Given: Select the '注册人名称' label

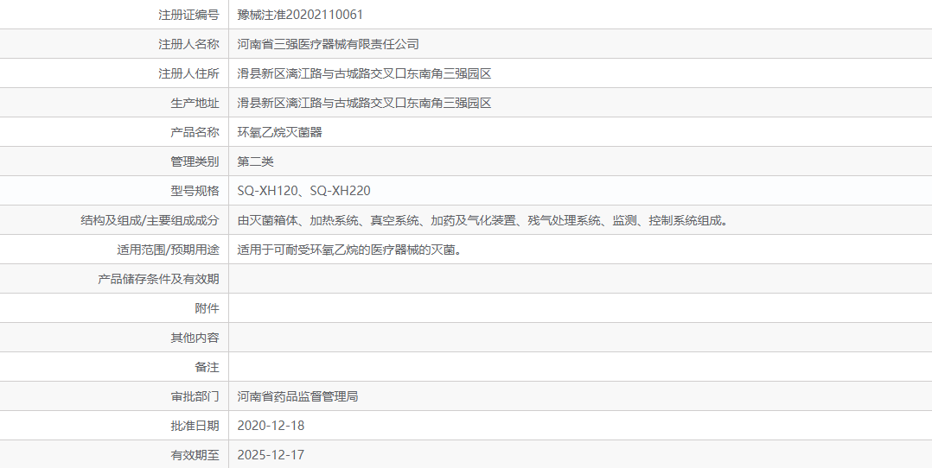Looking at the screenshot, I should 188,44.
